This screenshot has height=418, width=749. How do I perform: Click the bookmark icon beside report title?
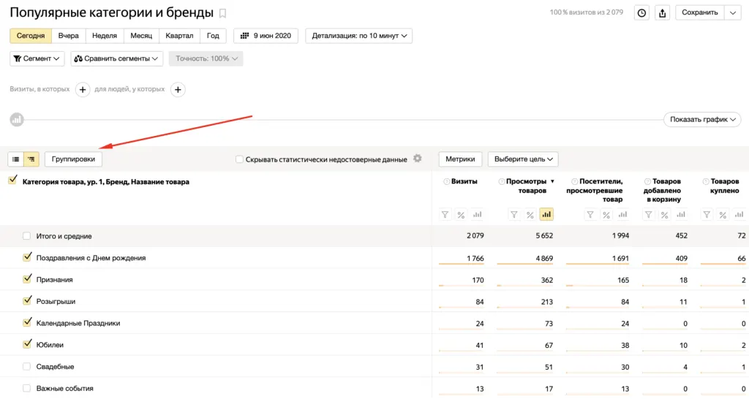[x=222, y=13]
